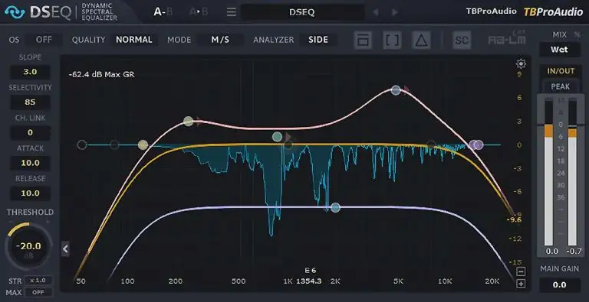Image resolution: width=589 pixels, height=302 pixels.
Task: Change oversampling OFF setting
Action: tap(44, 40)
